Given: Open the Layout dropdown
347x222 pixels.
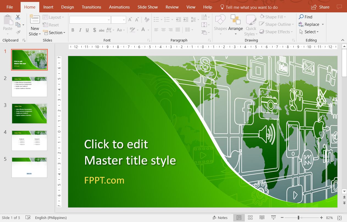Looking at the screenshot, I should point(53,17).
